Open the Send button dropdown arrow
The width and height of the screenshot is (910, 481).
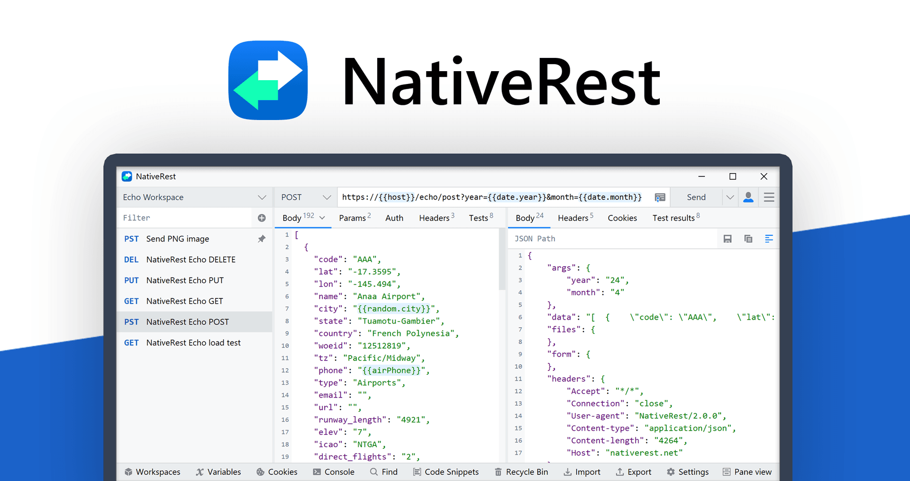[x=730, y=197]
